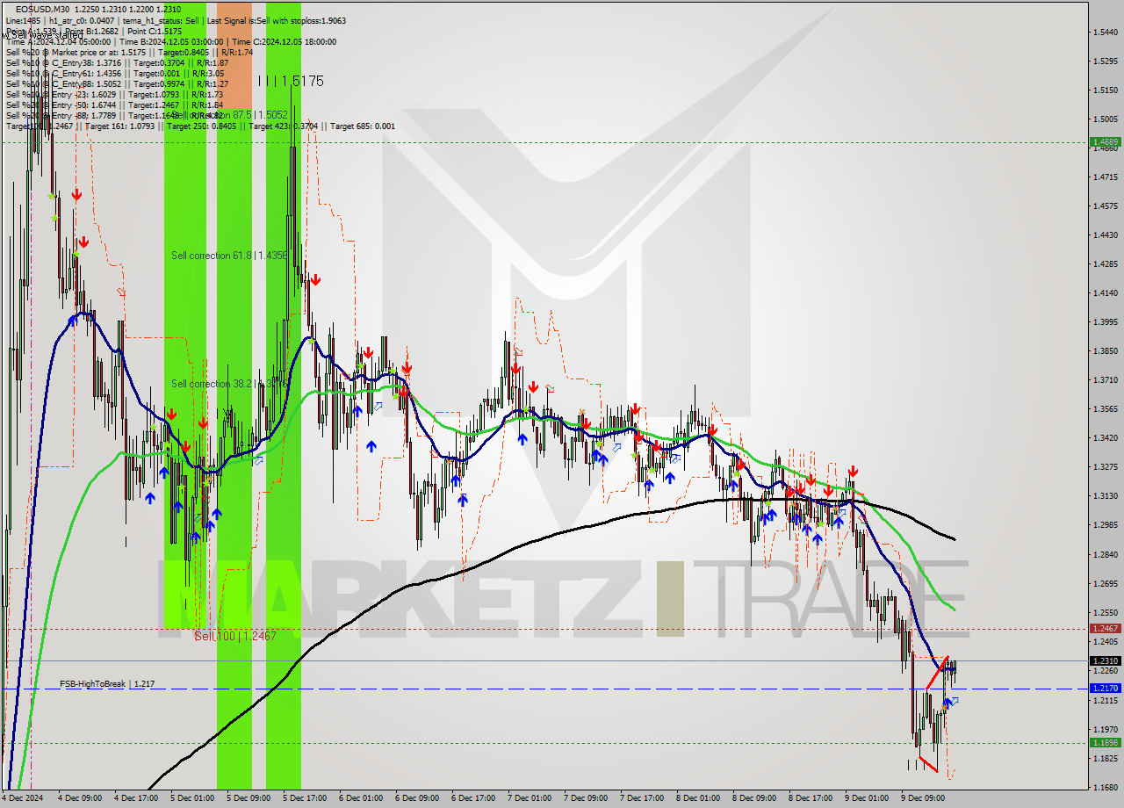Click the 1.4430 price axis label
Viewport: 1124px width, 808px height.
1105,234
